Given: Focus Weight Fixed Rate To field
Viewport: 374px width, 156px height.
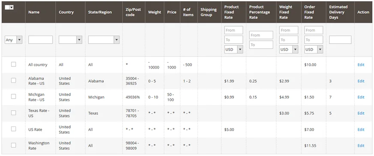Looking at the screenshot, I should pos(289,40).
